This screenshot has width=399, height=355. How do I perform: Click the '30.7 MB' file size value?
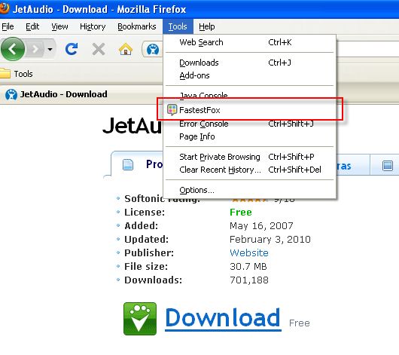point(248,267)
